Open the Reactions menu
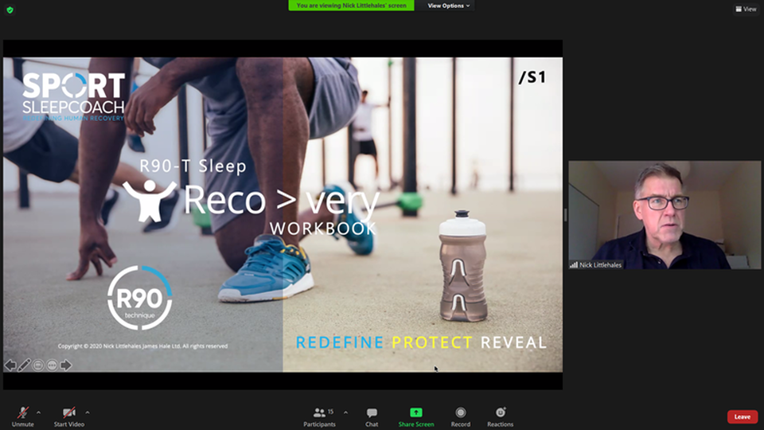 click(x=501, y=417)
